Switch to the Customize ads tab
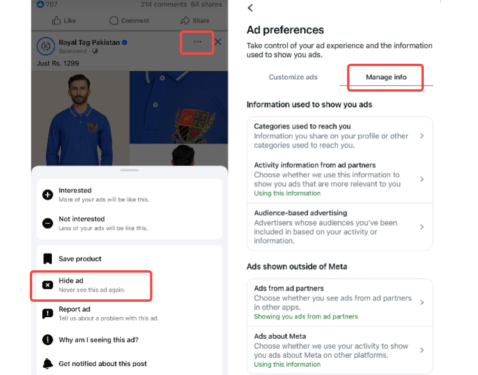 pos(293,77)
